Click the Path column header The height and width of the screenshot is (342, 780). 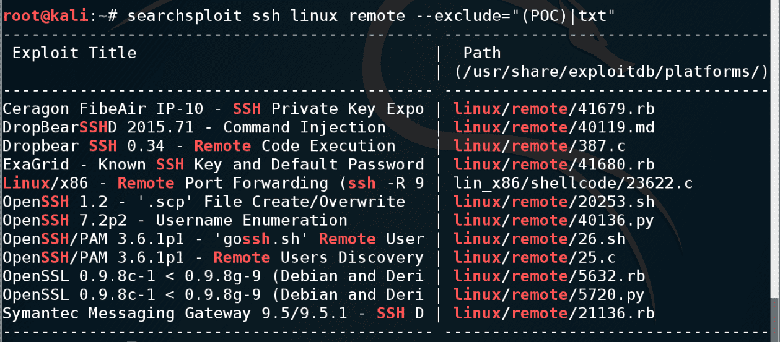tap(481, 53)
